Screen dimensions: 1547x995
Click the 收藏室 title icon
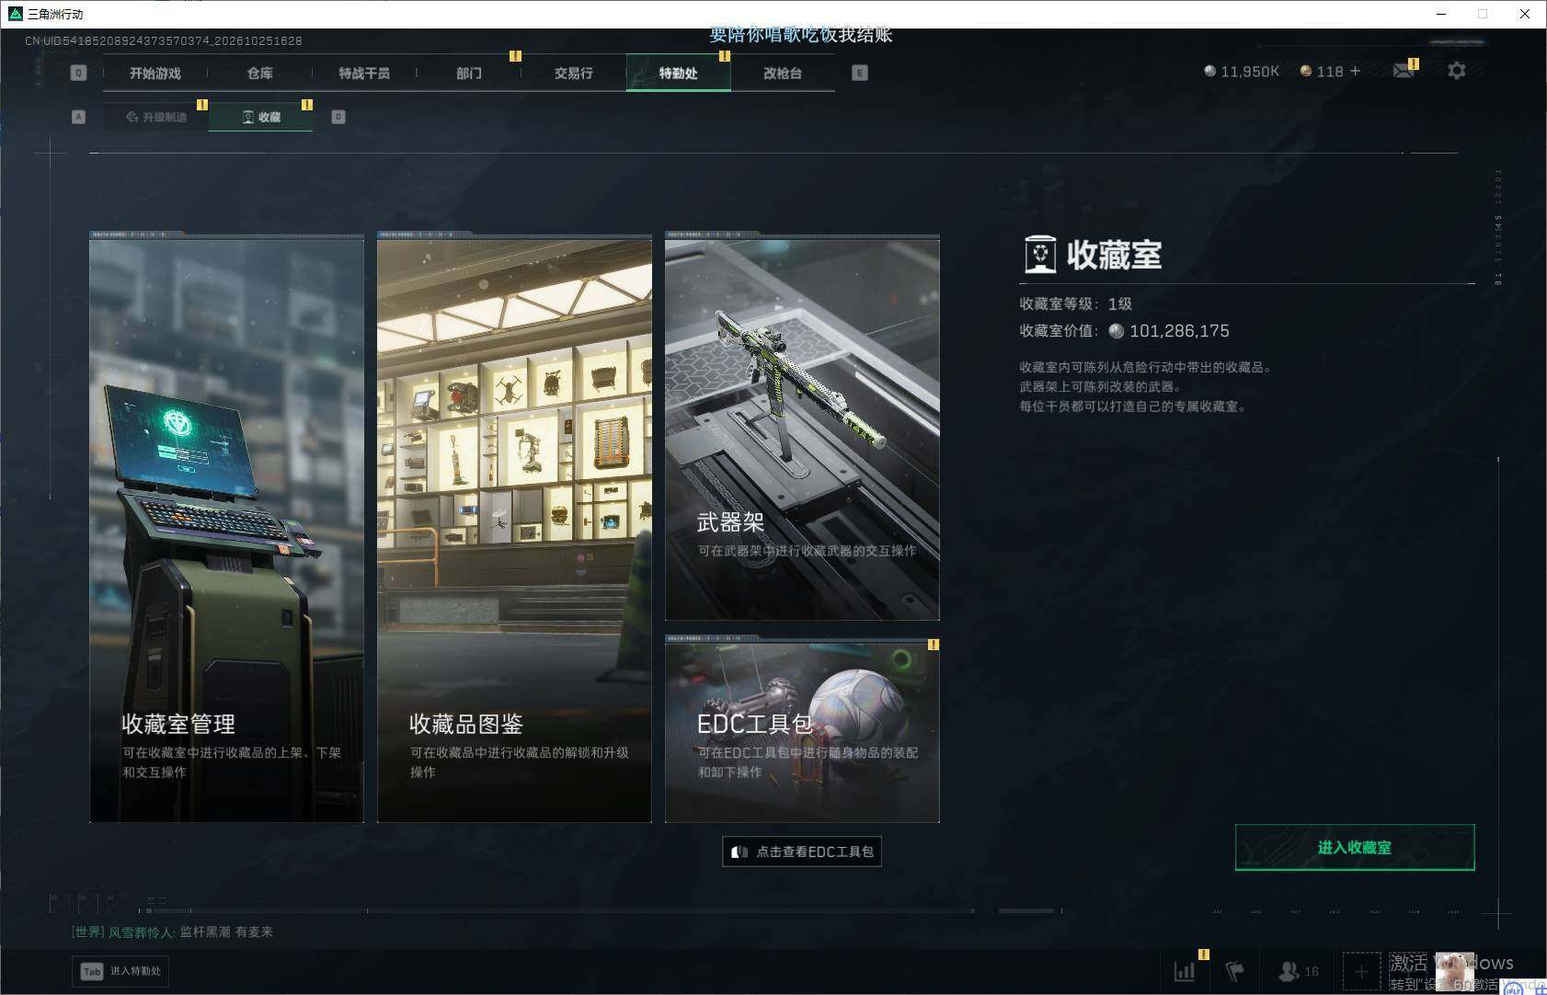point(1040,255)
